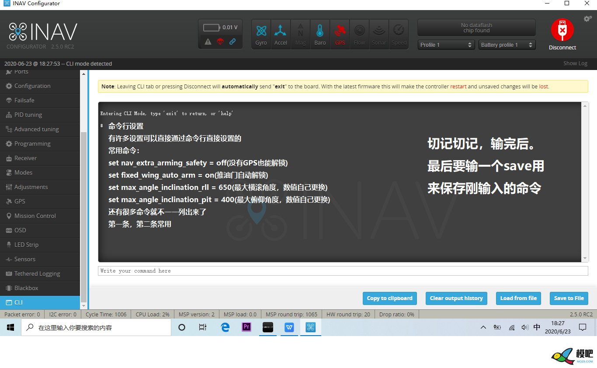
Task: Open the Windows Start menu
Action: [10, 327]
